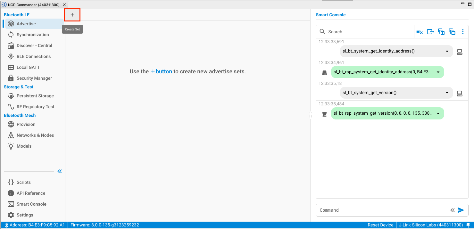
Task: Export the Smart Console log
Action: [x=430, y=32]
